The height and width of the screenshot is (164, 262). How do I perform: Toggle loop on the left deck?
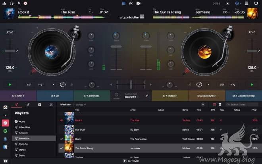63,85
